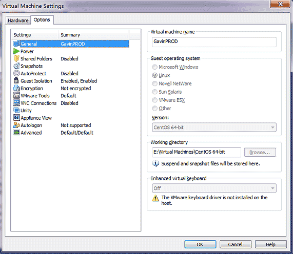Image resolution: width=293 pixels, height=254 pixels.
Task: Select the Autologon row label
Action: [x=31, y=125]
